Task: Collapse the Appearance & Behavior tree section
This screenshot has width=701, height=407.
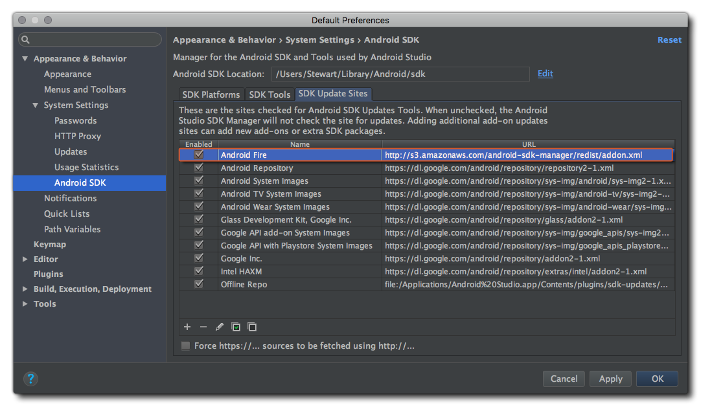Action: tap(25, 59)
